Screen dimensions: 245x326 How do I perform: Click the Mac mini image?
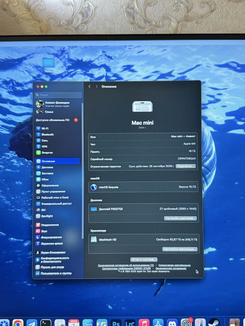coord(142,107)
